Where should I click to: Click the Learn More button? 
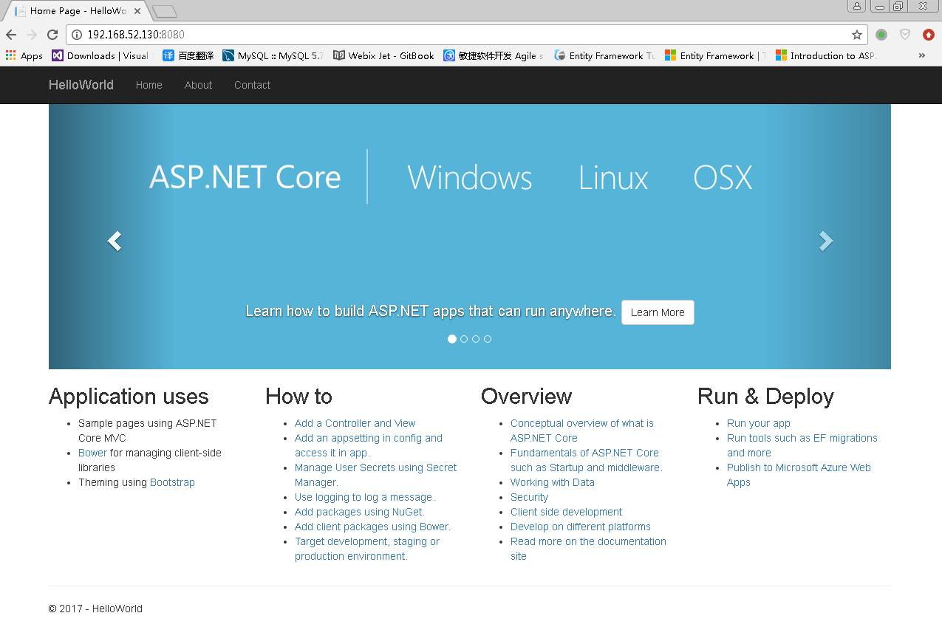(x=658, y=312)
